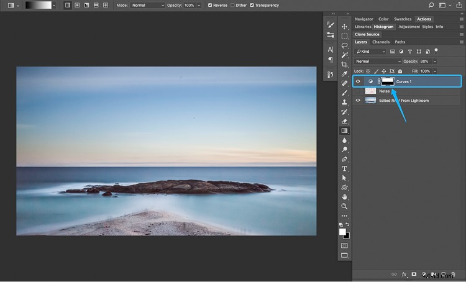Select the Blur tool
The width and height of the screenshot is (466, 282).
coord(344,140)
